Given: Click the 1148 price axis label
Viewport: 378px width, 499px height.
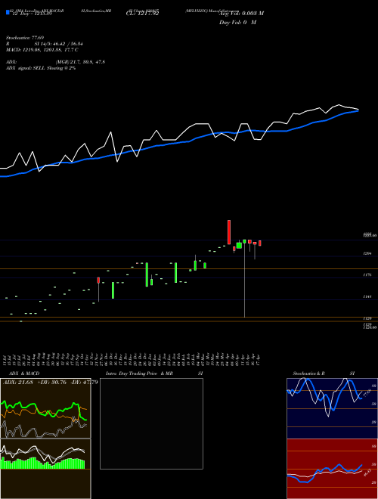Looking at the screenshot, I should (x=367, y=296).
